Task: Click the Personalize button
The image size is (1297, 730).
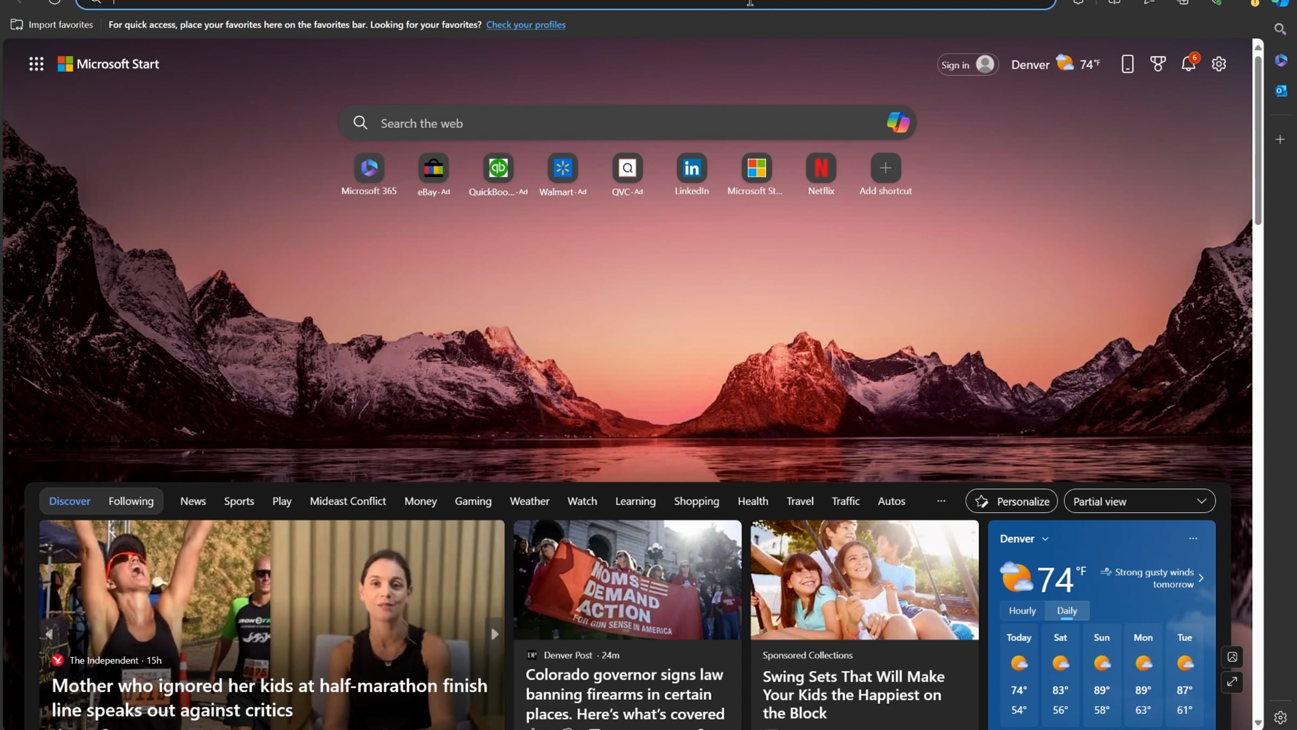Action: (x=1012, y=501)
